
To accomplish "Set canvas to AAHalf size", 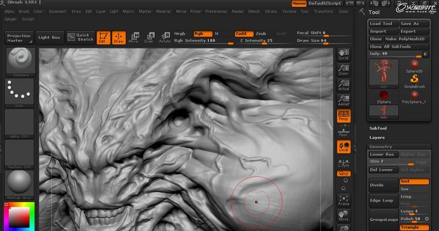I will click(344, 100).
